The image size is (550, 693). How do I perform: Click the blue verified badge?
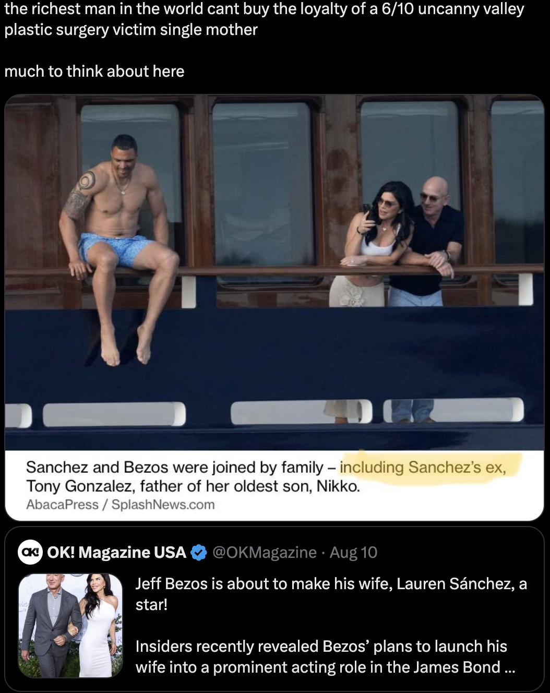pyautogui.click(x=199, y=553)
